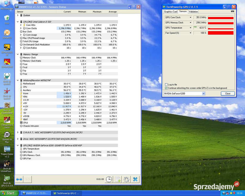Open the GPU Core Clock sensor dropdown

tap(191, 17)
